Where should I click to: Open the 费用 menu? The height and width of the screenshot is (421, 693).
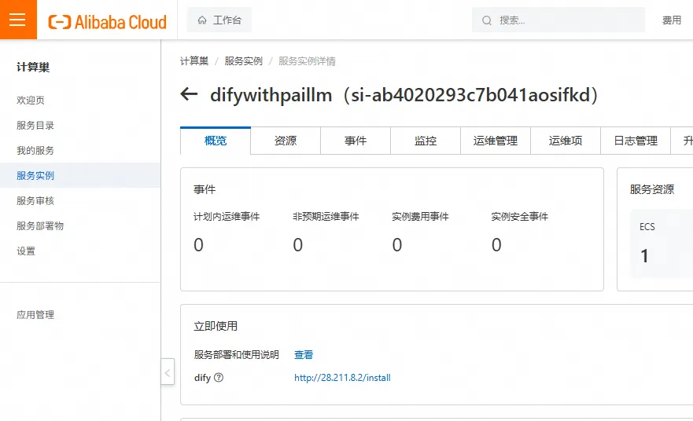click(x=671, y=20)
